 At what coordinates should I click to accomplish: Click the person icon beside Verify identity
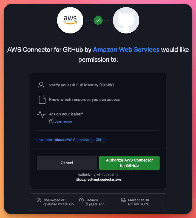pos(41,85)
